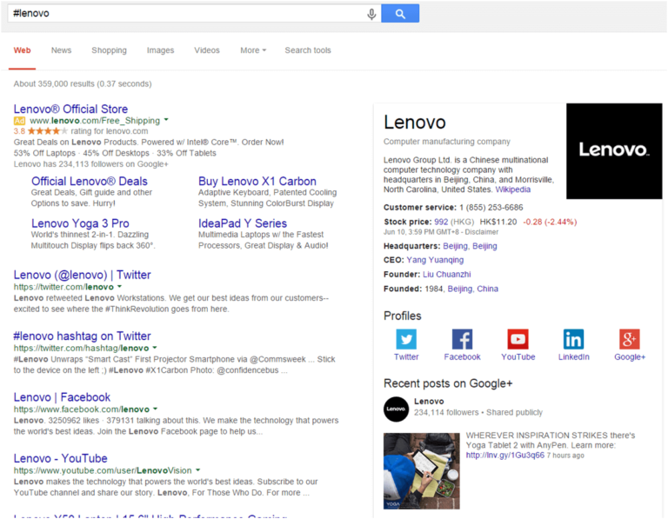
Task: Click the stock Disclaimer link
Action: 481,232
